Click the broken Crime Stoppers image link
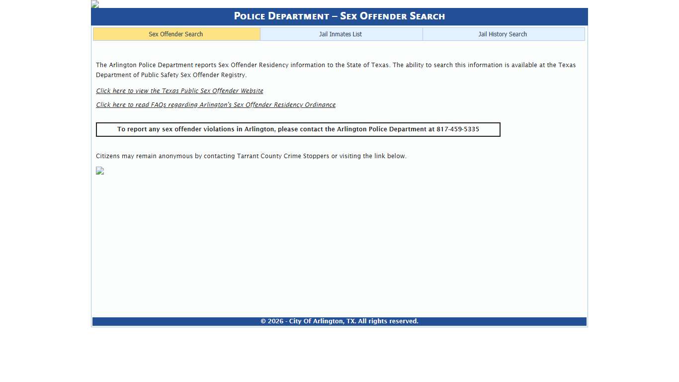 click(100, 171)
